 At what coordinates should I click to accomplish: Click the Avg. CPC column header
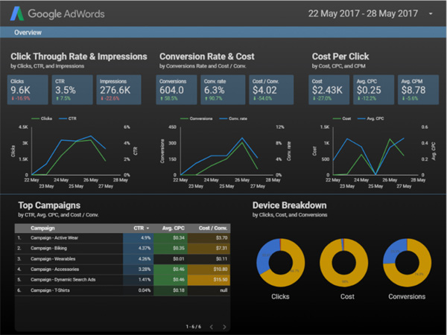click(x=174, y=229)
